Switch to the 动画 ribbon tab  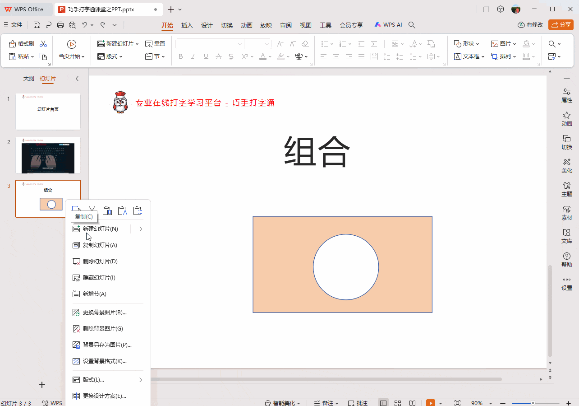247,25
